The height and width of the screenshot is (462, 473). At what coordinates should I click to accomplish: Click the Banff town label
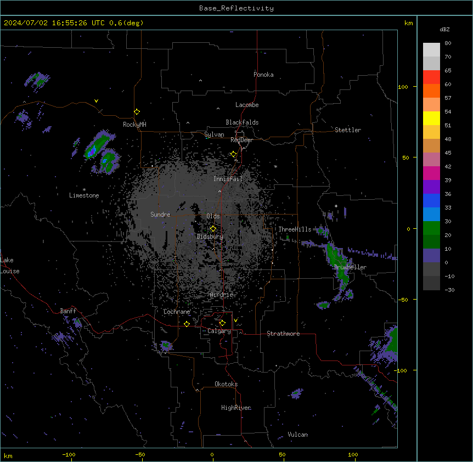coord(68,311)
